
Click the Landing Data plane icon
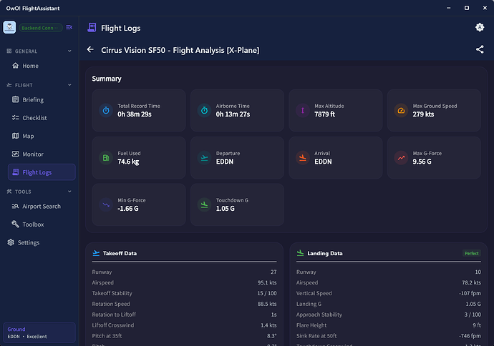(300, 253)
